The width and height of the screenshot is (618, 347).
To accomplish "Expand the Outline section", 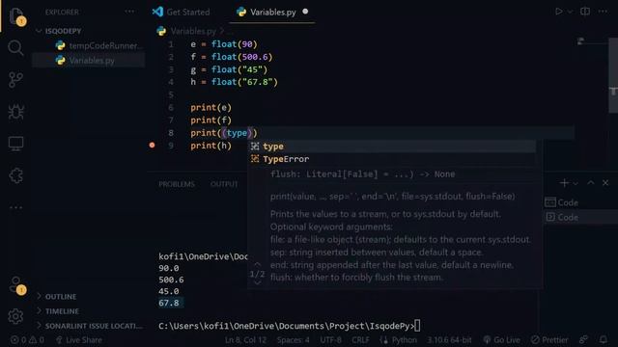I will [60, 297].
